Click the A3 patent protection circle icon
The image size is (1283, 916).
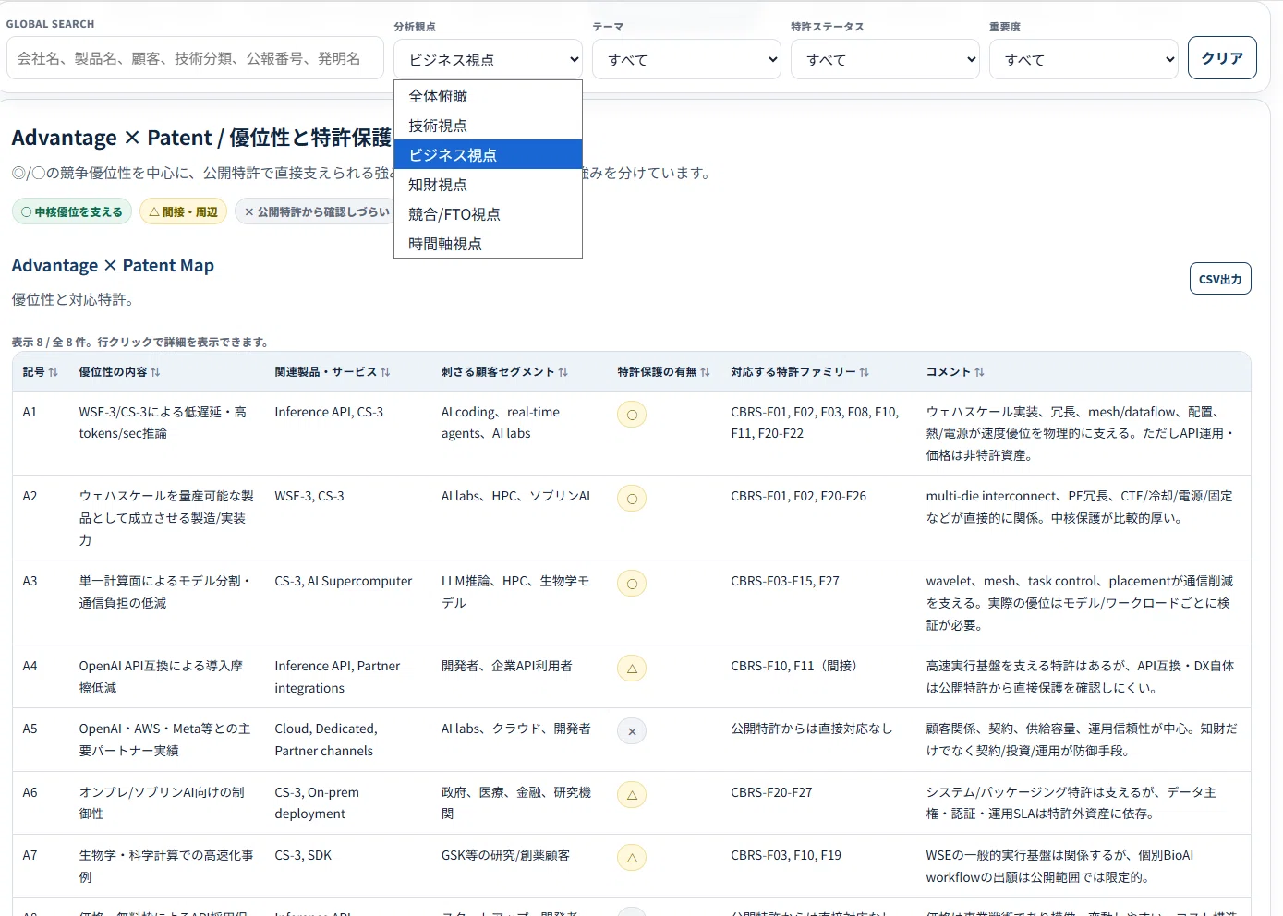point(632,584)
